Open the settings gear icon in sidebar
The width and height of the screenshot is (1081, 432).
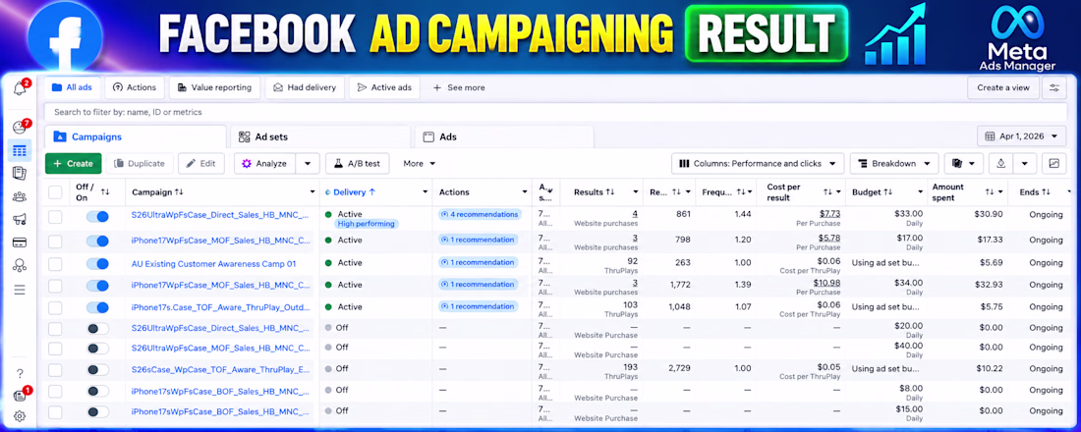tap(20, 416)
